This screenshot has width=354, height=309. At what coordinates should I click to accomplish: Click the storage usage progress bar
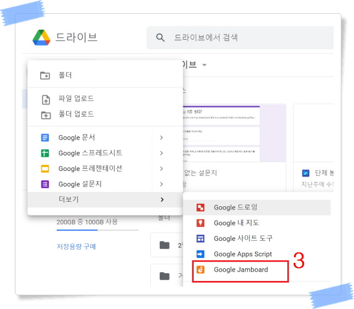pyautogui.click(x=97, y=230)
